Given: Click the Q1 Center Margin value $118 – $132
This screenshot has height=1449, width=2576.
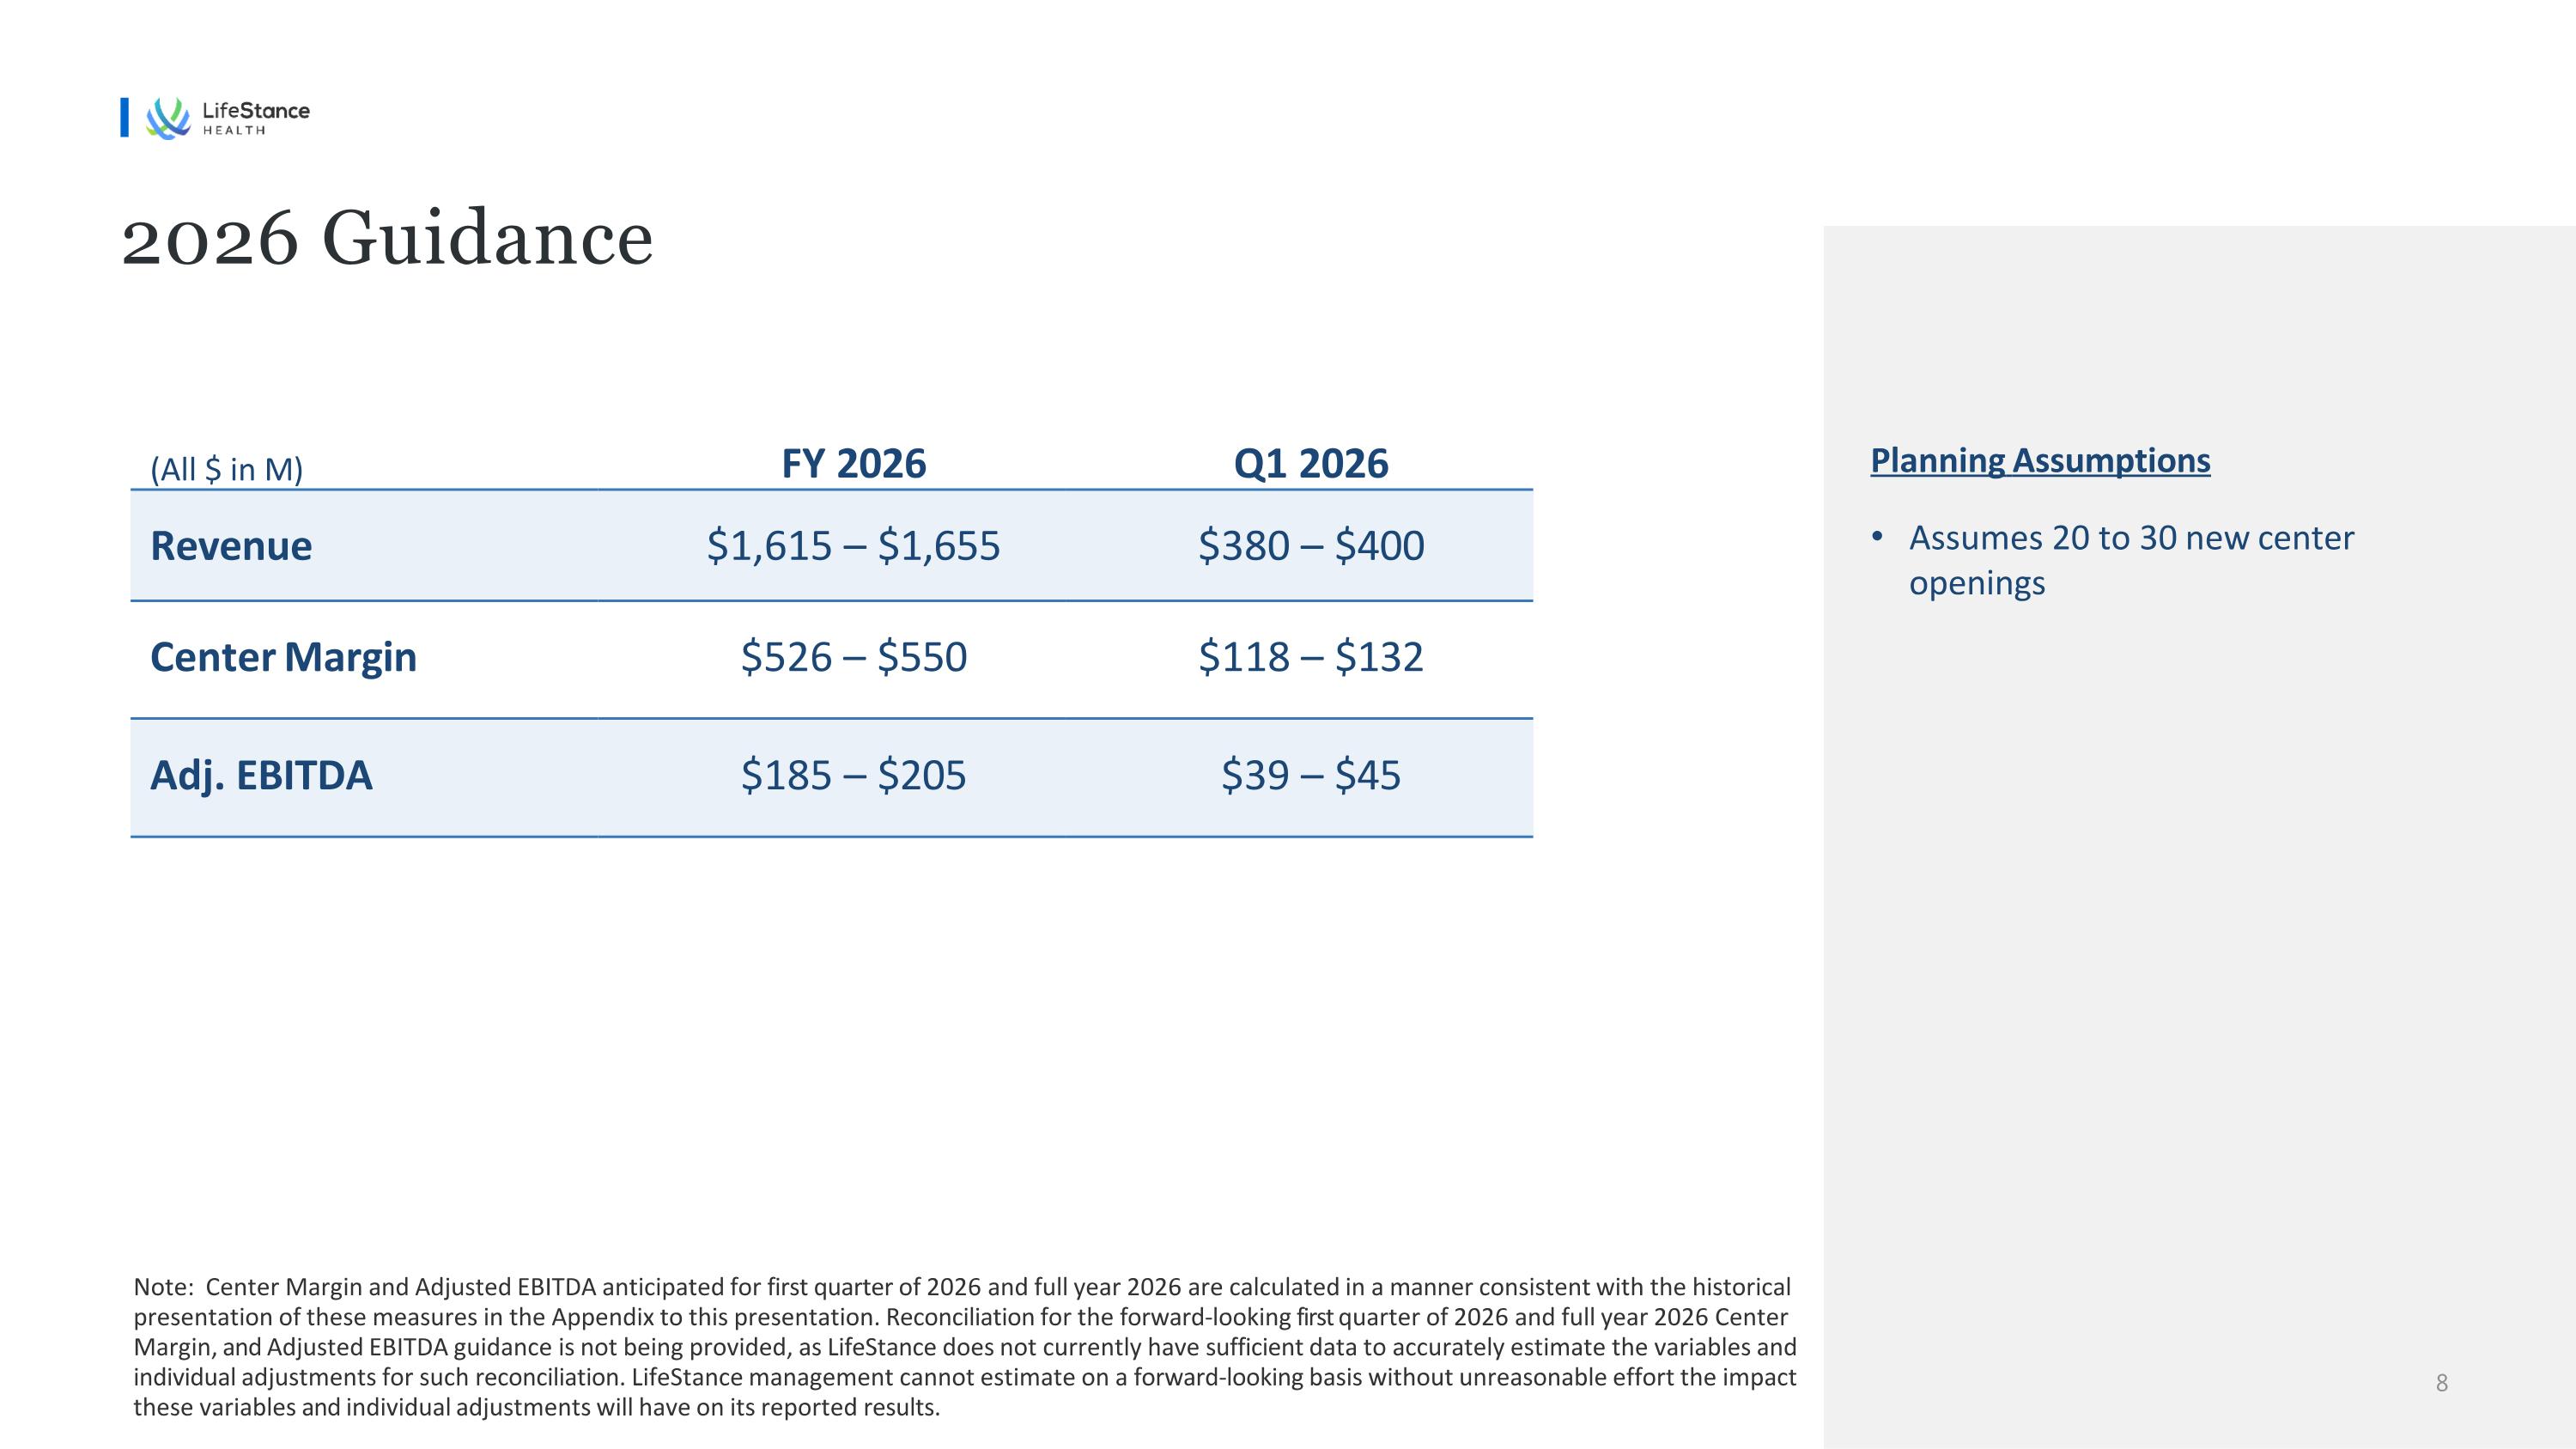Looking at the screenshot, I should pos(1311,657).
